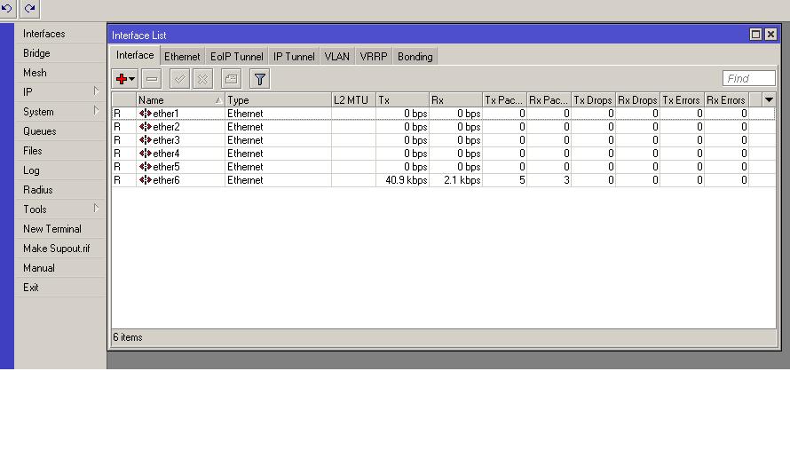Click the red plus Add icon

[x=121, y=79]
